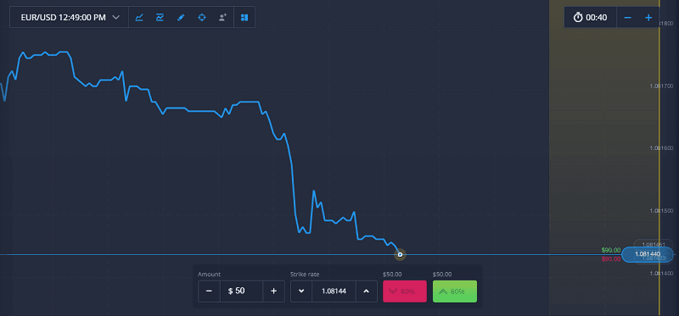Click the 1.081600 axis price label

click(x=661, y=148)
